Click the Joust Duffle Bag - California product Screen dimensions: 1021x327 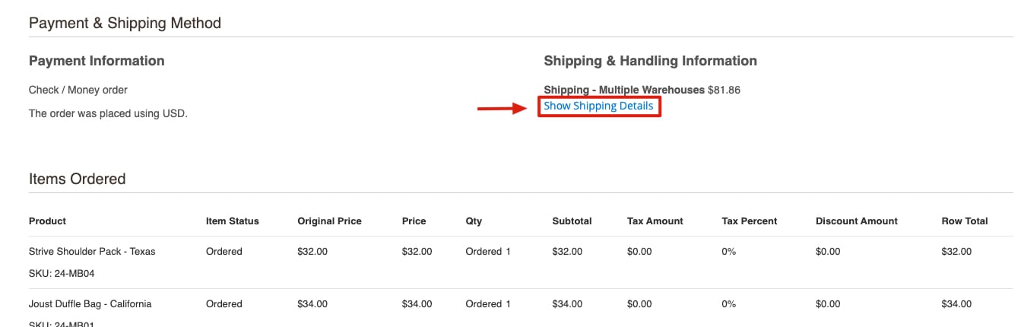point(90,304)
